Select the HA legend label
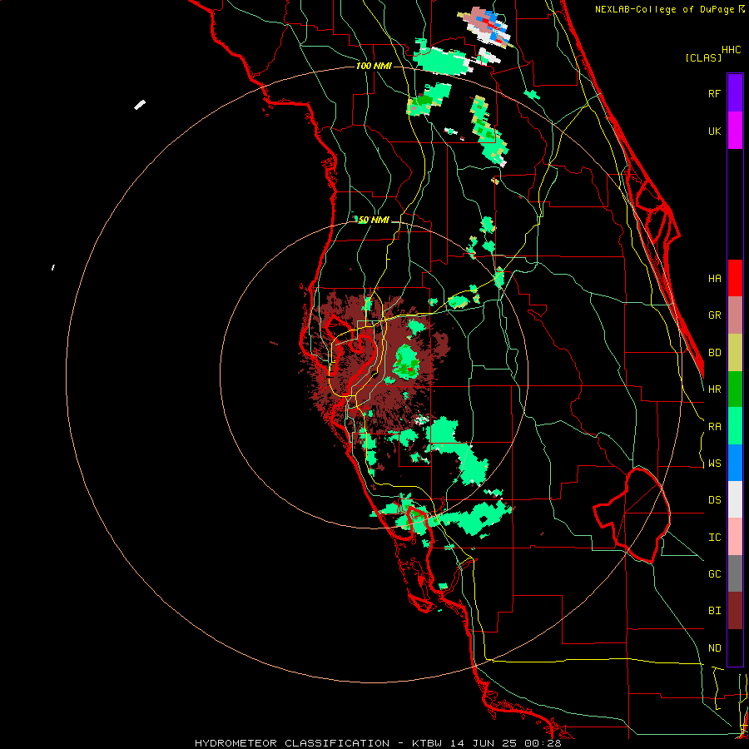The image size is (749, 749). click(x=714, y=279)
